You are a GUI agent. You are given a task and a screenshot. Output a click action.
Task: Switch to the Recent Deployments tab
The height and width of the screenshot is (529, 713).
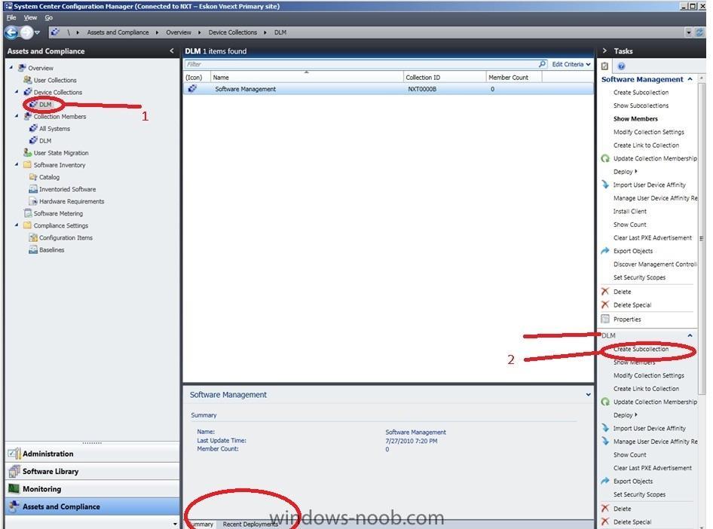(x=250, y=524)
